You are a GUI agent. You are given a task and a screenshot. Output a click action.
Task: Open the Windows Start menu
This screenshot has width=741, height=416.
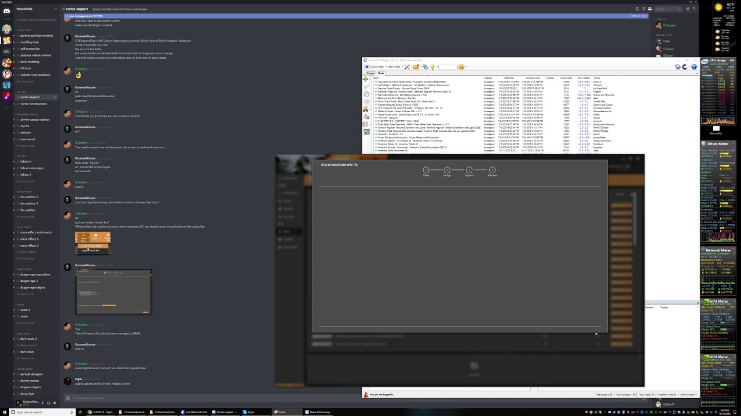[x=5, y=412]
